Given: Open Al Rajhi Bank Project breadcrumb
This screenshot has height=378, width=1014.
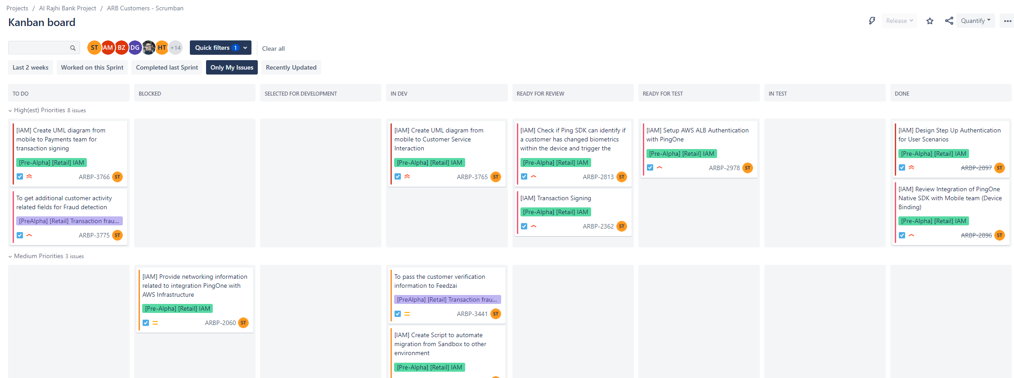Looking at the screenshot, I should tap(67, 8).
